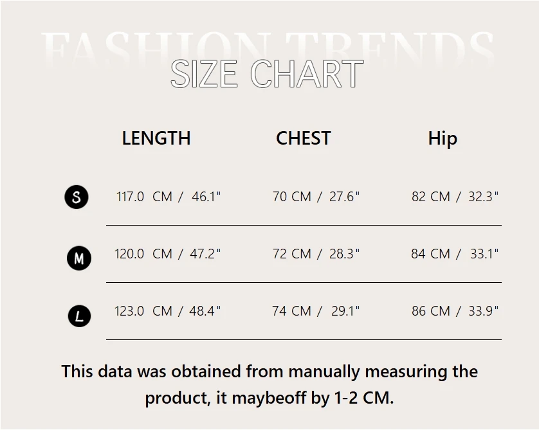The height and width of the screenshot is (430, 539).
Task: Select the 123.0 CM / 48.4" length value
Action: point(168,311)
